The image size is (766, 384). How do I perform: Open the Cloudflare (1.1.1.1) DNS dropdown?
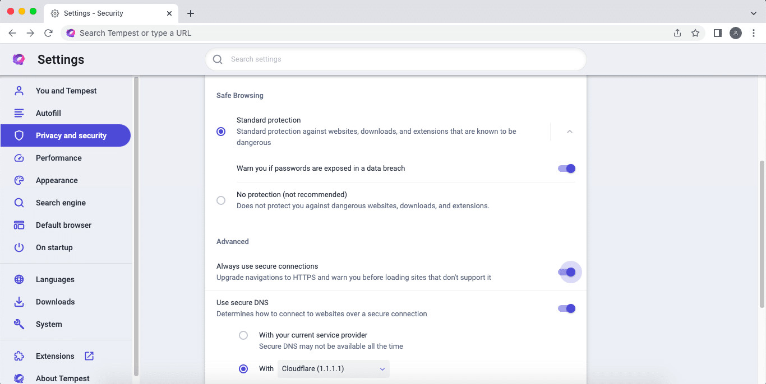[x=333, y=369]
